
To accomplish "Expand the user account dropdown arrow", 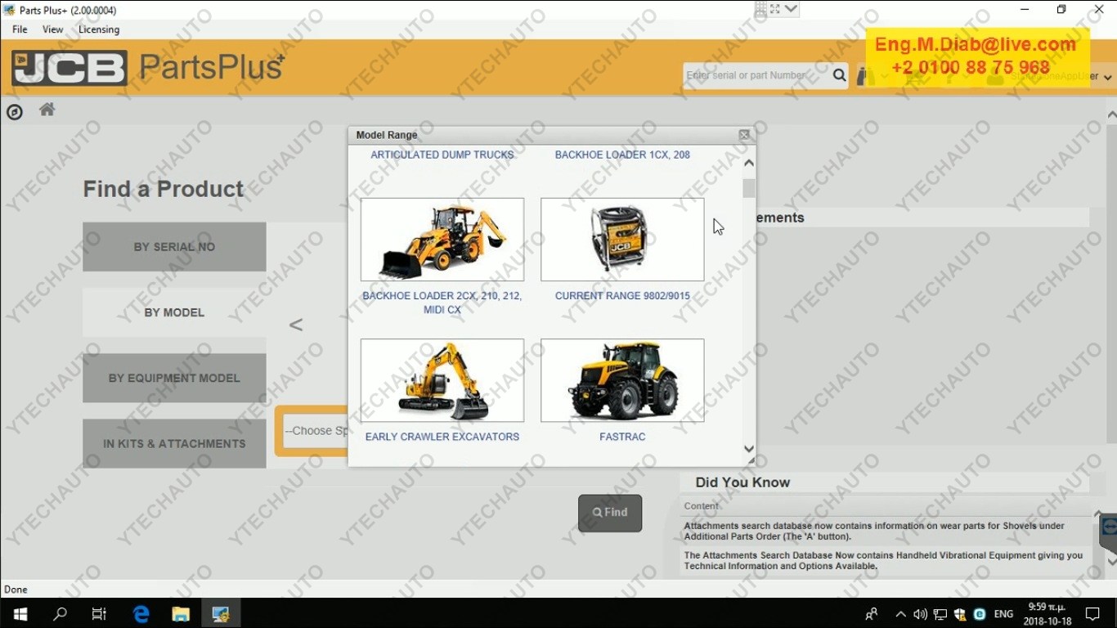I will [1107, 78].
